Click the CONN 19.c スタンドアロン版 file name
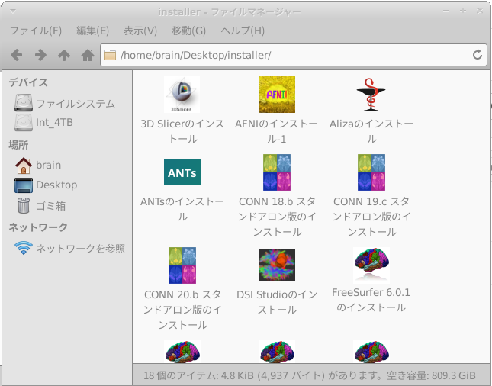 pyautogui.click(x=371, y=217)
